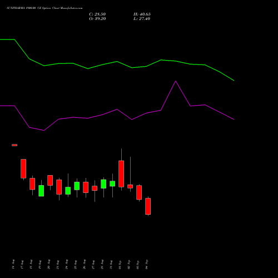
Task: Click the green candlestick above 25 Aug
Action: pyautogui.click(x=77, y=186)
